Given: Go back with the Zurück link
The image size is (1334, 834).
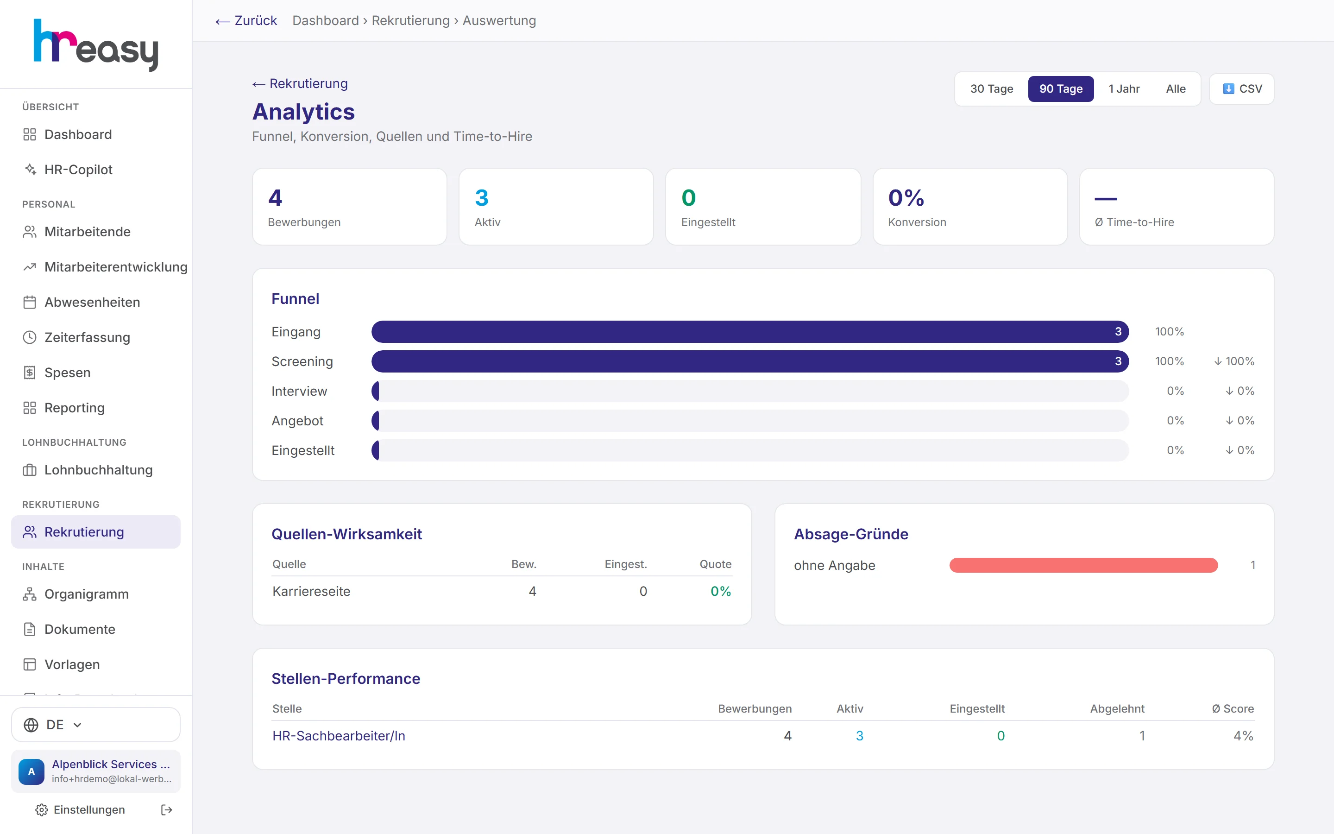Looking at the screenshot, I should (x=246, y=20).
